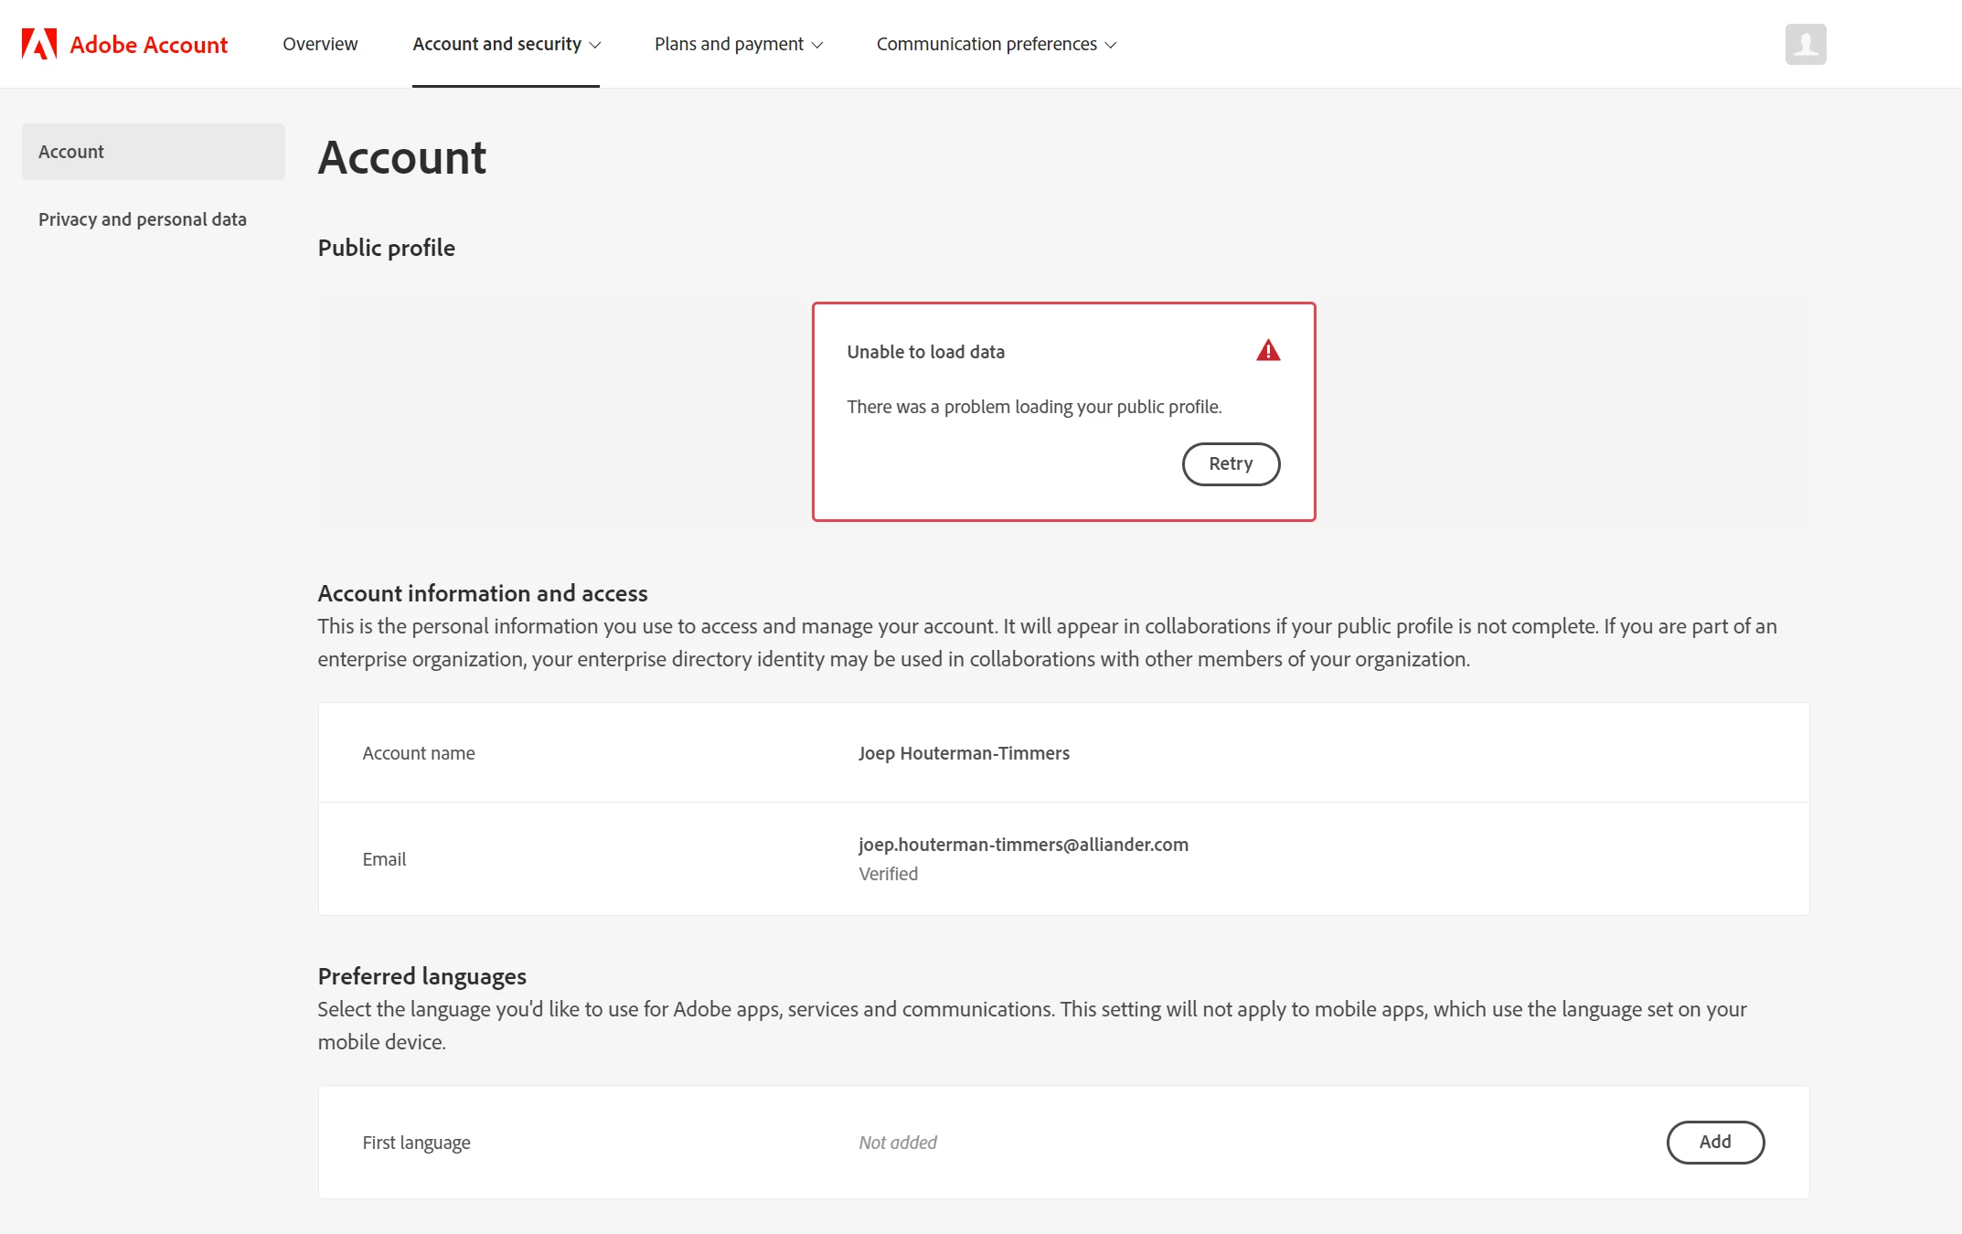1962x1234 pixels.
Task: Click the Verified status text
Action: 888,874
